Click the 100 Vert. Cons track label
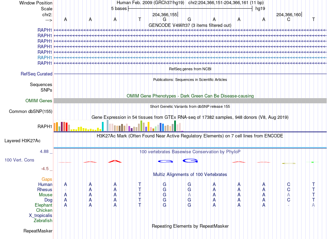Screen dimensions: 327x239 point(19,160)
